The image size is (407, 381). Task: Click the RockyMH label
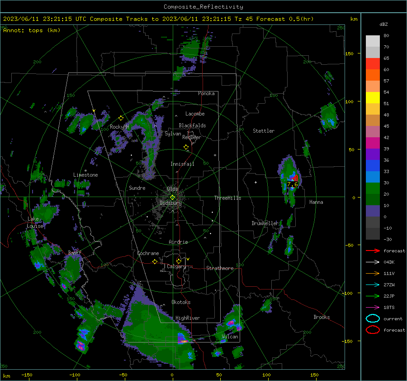[119, 127]
